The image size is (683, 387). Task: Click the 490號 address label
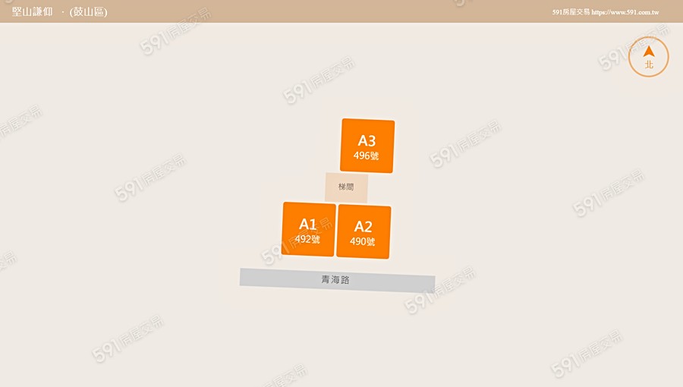(x=363, y=241)
